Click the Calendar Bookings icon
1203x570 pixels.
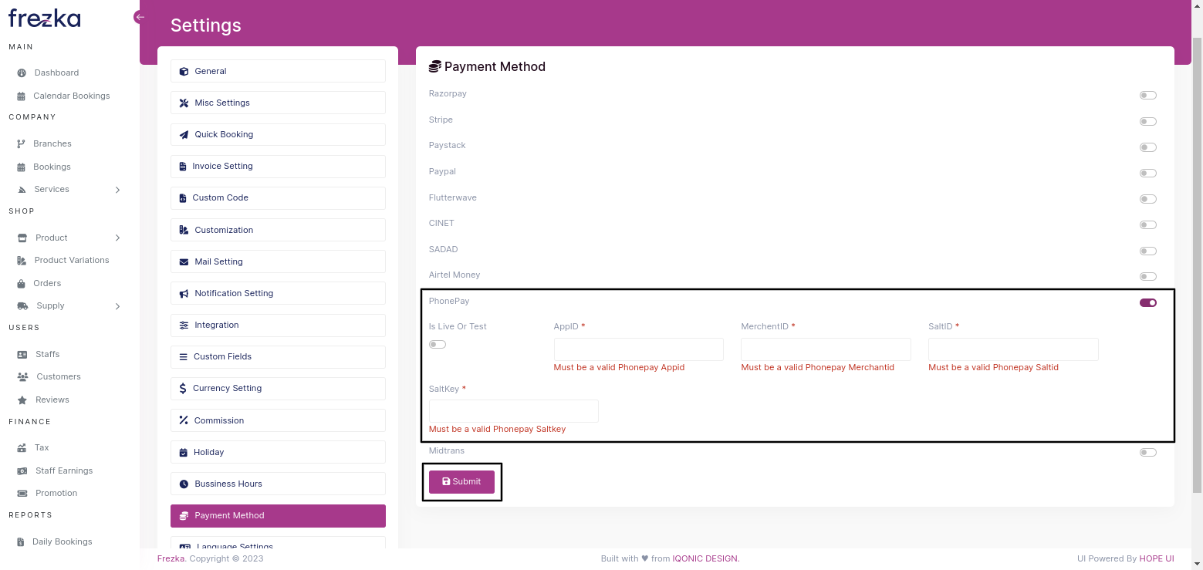tap(22, 96)
